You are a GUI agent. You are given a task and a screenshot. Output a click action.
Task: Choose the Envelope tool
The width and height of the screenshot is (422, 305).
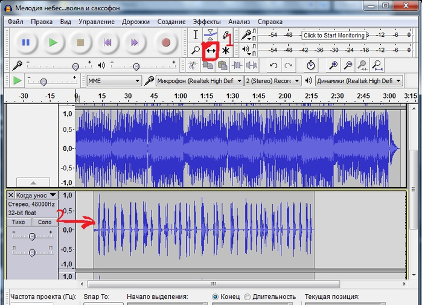(x=211, y=35)
